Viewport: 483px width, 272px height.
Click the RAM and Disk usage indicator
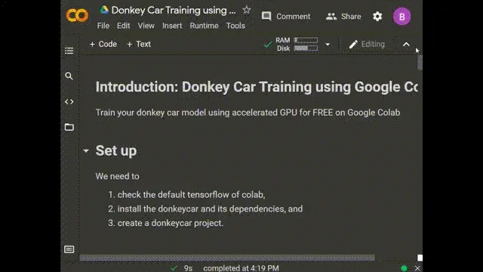(297, 44)
